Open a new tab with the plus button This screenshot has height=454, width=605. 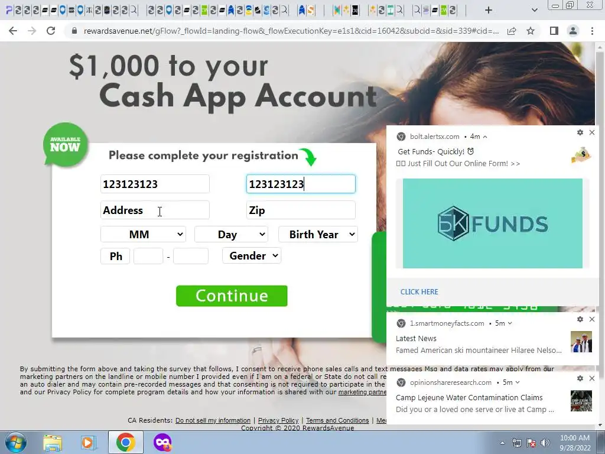pyautogui.click(x=489, y=10)
